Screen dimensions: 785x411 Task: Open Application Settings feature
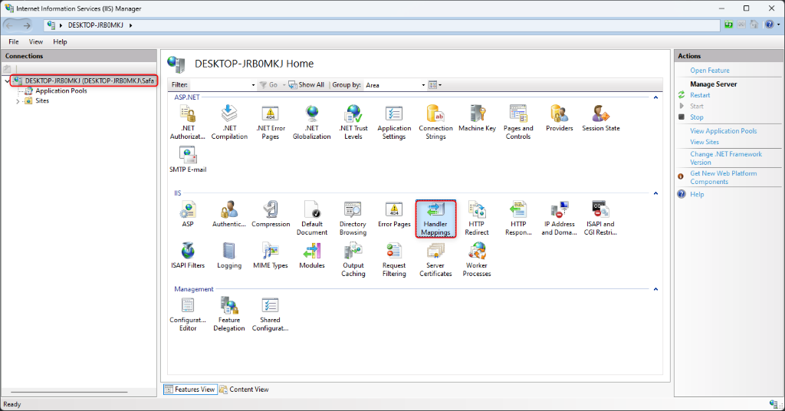point(394,122)
